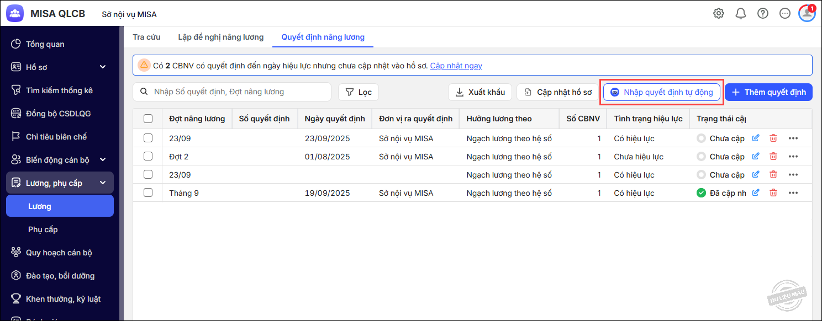Select the checkbox for Tháng 9 row

(148, 193)
